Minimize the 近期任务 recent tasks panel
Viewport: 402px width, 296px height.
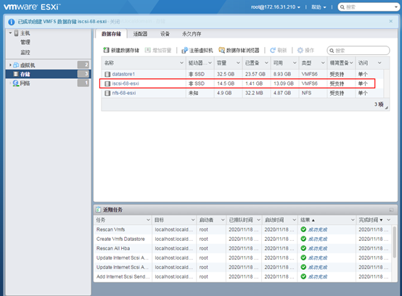pyautogui.click(x=391, y=210)
